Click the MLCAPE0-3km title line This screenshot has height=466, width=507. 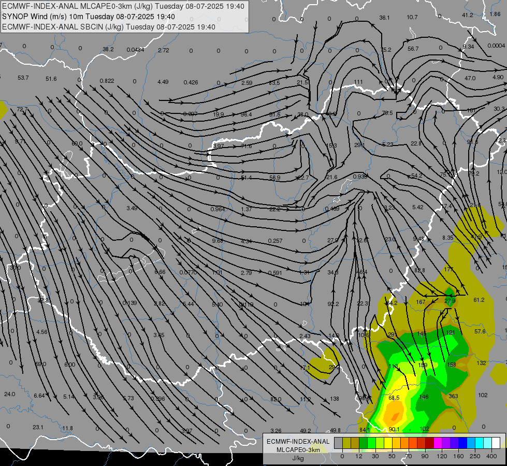click(123, 6)
